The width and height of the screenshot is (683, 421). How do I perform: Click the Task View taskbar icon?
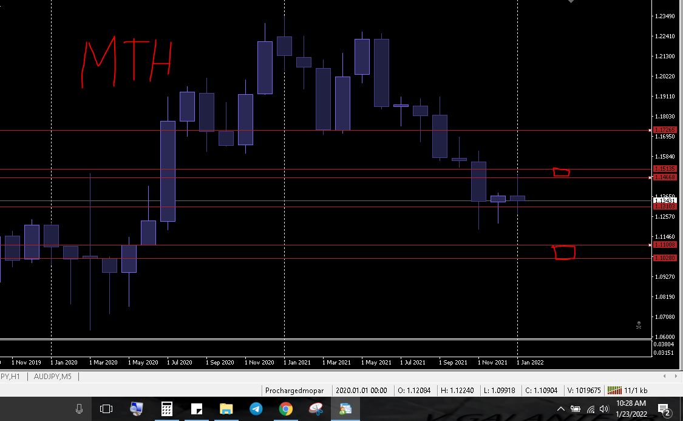pyautogui.click(x=106, y=409)
